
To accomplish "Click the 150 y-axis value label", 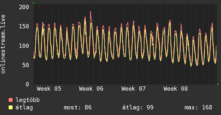I will pyautogui.click(x=24, y=26).
